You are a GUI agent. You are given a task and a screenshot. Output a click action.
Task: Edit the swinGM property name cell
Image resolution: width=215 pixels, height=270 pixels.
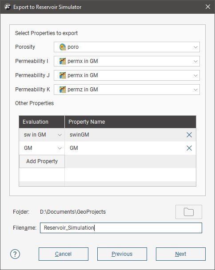pos(124,135)
